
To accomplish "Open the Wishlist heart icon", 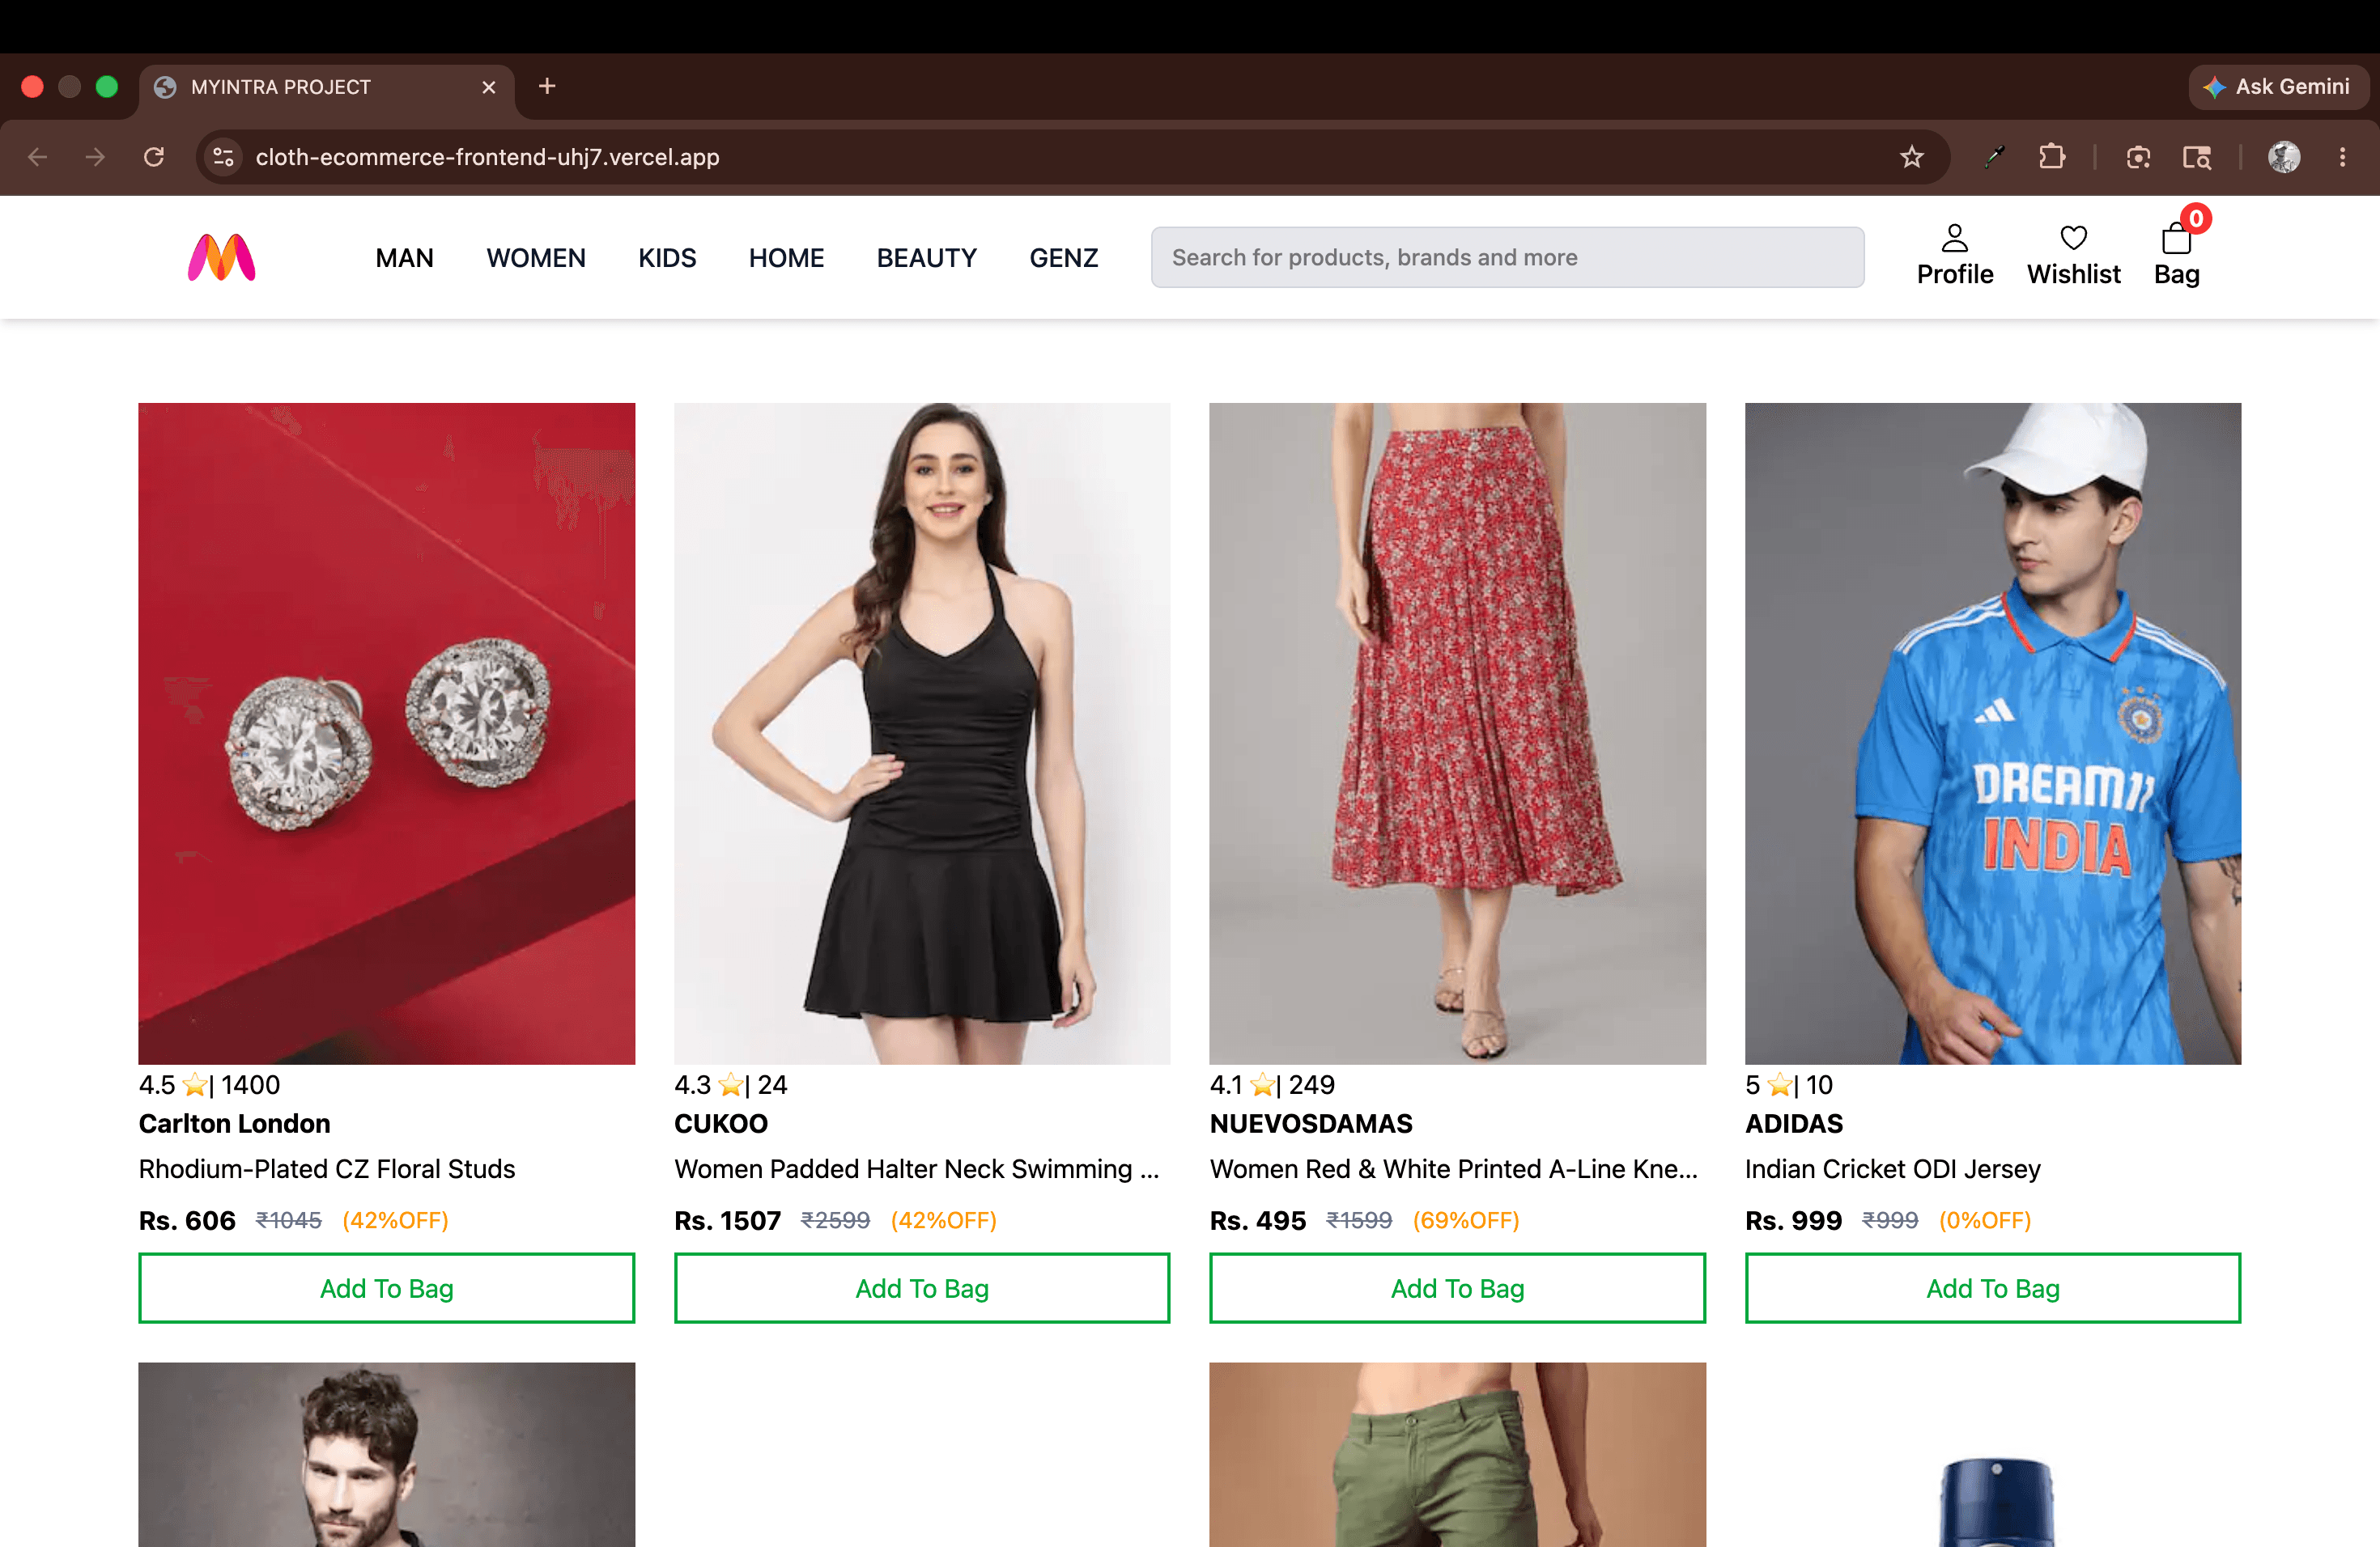I will (2073, 238).
